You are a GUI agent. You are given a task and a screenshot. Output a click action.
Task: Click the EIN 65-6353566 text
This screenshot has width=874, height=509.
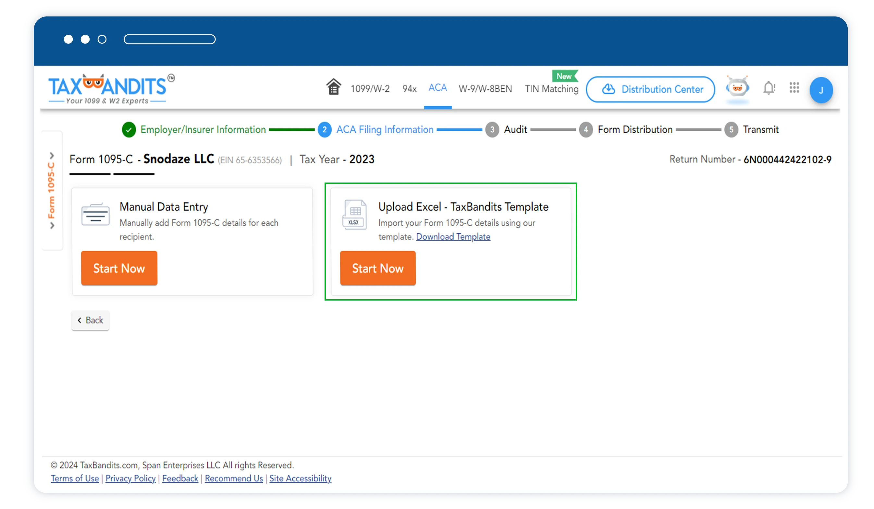point(250,160)
